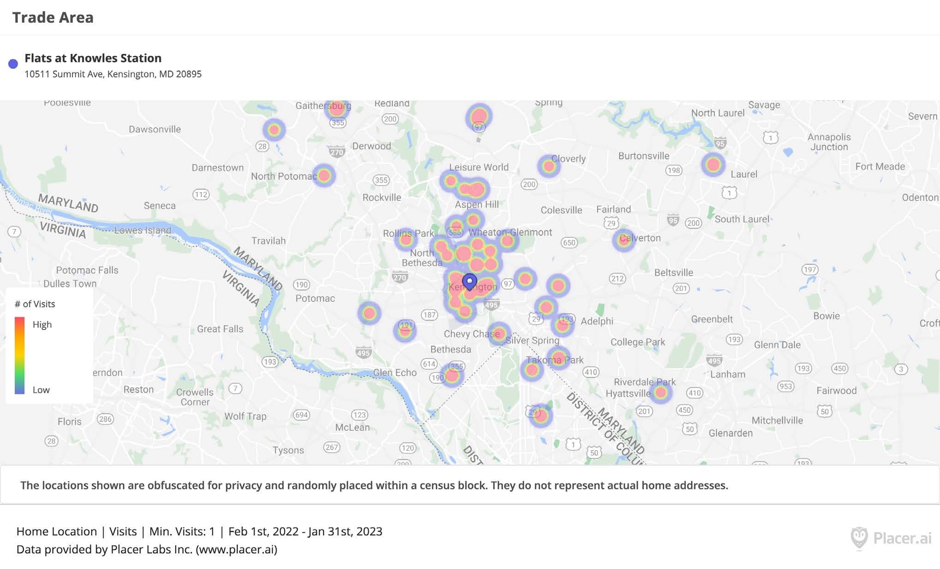Select the Darnestown place label

tap(218, 168)
